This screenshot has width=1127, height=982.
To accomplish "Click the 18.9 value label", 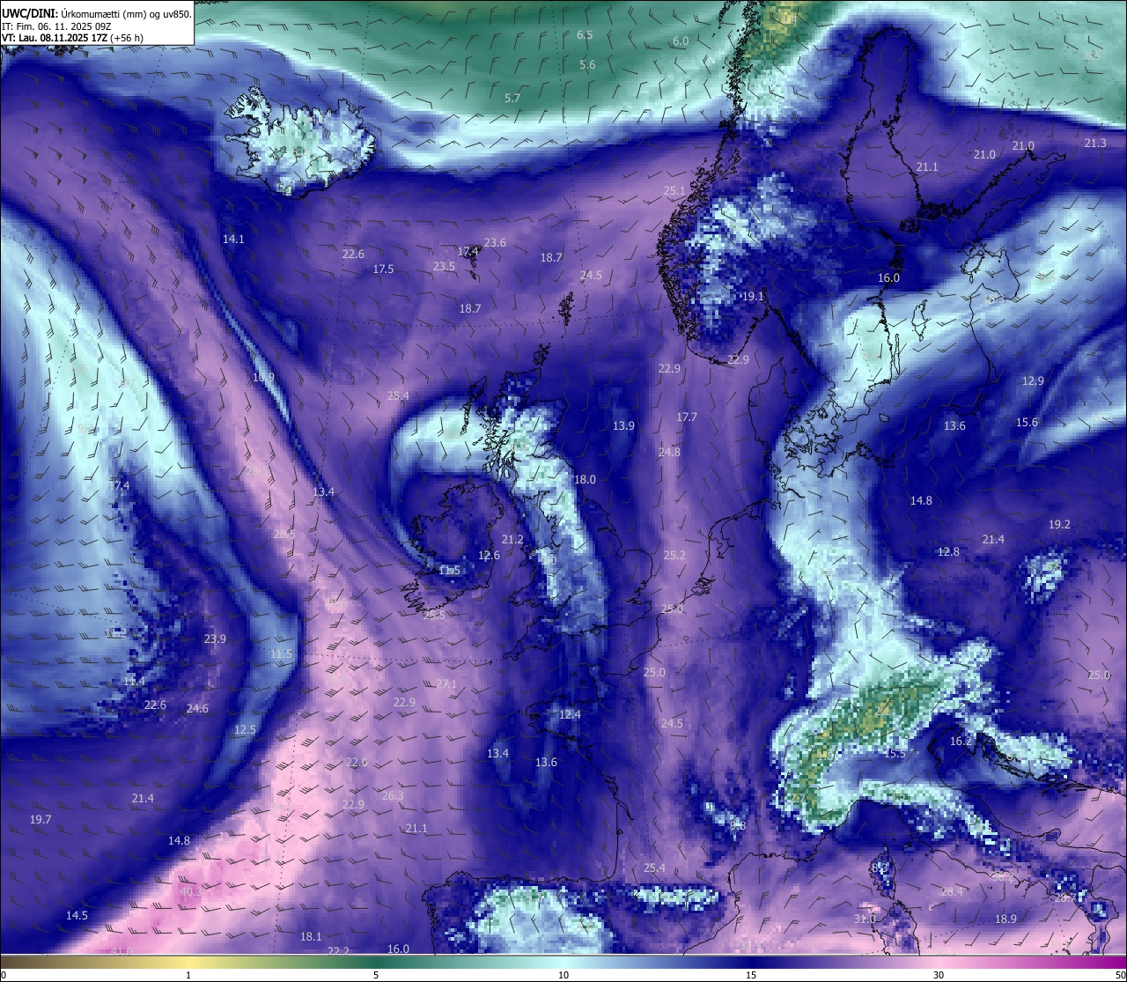I will click(x=1005, y=919).
